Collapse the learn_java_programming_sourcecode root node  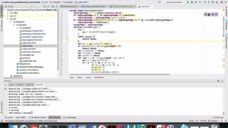pyautogui.click(x=5, y=10)
